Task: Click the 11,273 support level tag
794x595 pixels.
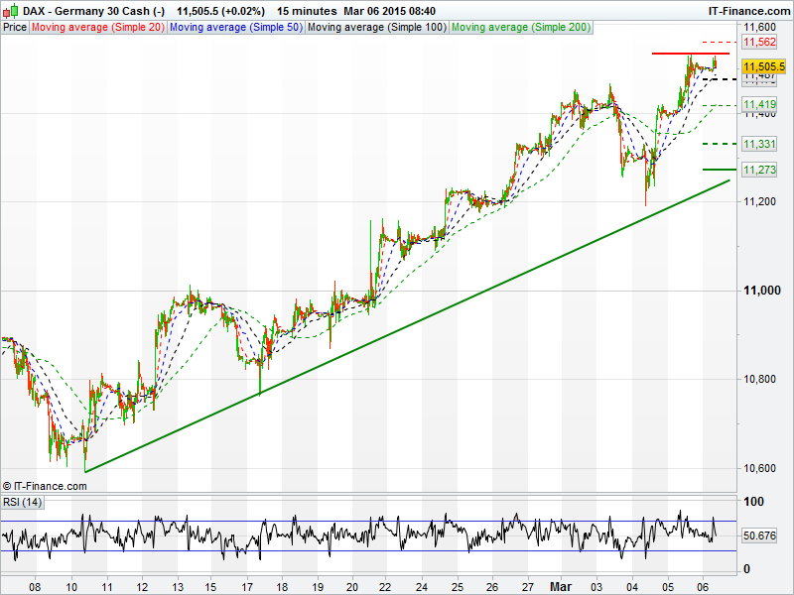Action: coord(760,170)
